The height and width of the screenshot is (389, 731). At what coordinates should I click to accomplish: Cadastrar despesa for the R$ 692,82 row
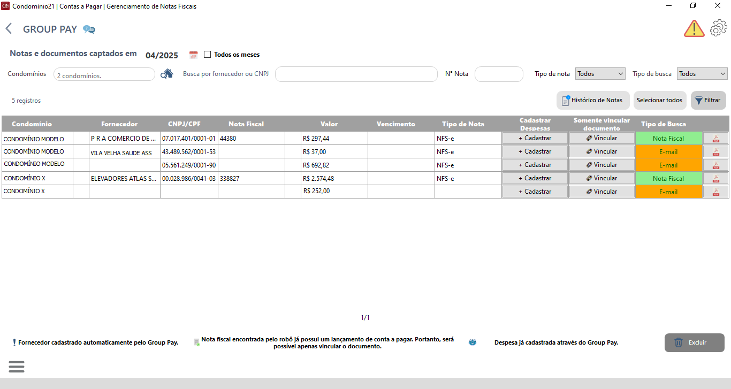[x=535, y=165]
